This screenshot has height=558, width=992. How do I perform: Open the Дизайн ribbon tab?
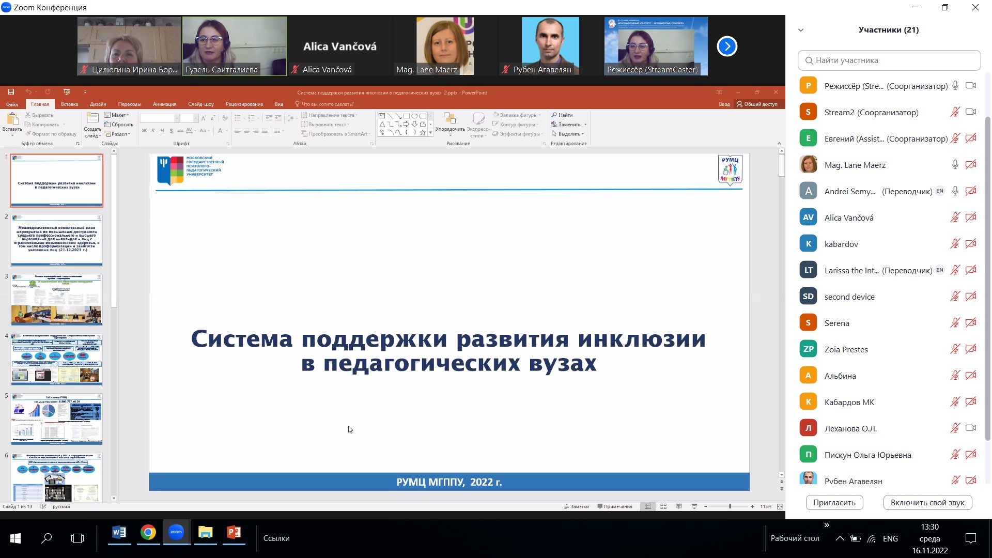coord(98,104)
